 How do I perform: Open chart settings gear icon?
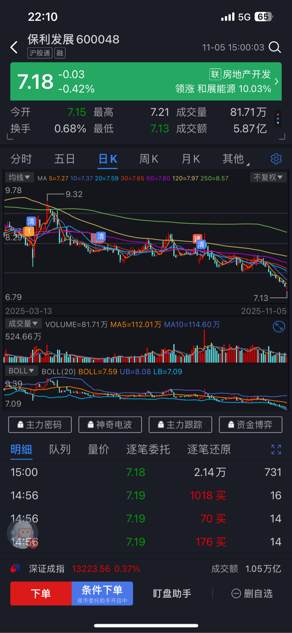(x=276, y=159)
